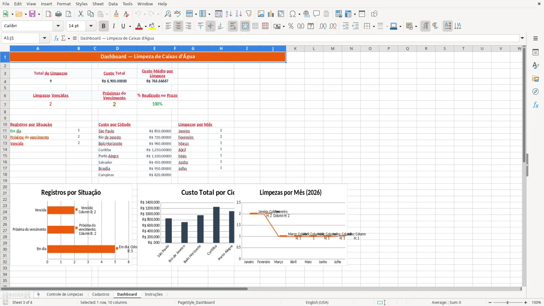The width and height of the screenshot is (544, 306).
Task: Open the sidebar Properties deck
Action: point(535,52)
